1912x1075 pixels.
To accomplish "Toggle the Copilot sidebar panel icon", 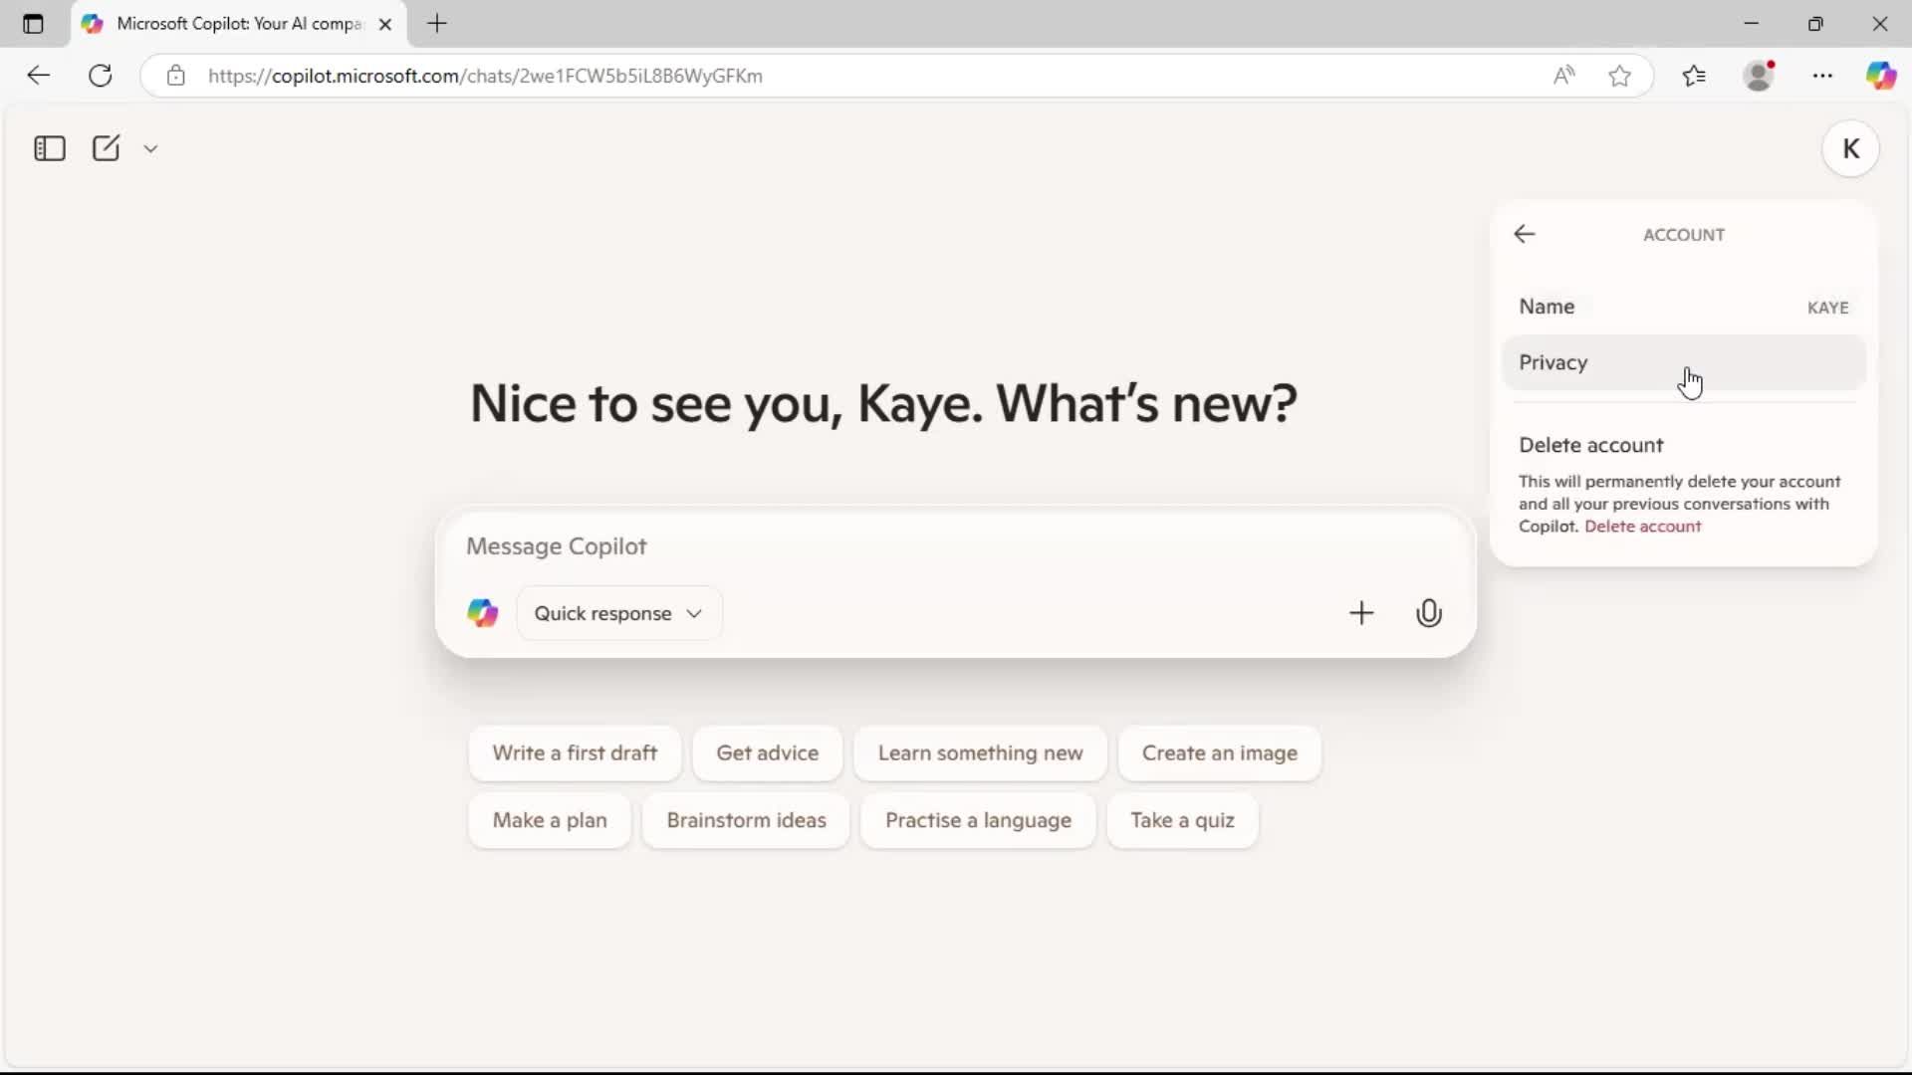I will [x=49, y=148].
